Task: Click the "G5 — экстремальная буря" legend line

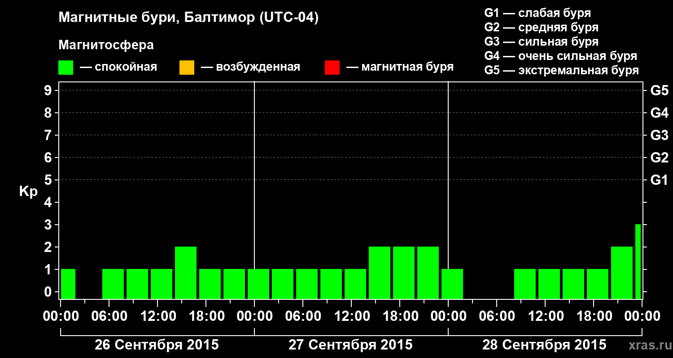Action: (x=561, y=70)
